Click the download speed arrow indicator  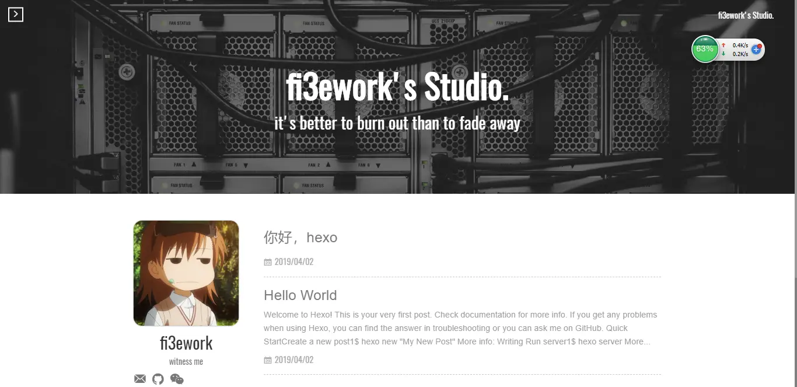click(723, 54)
